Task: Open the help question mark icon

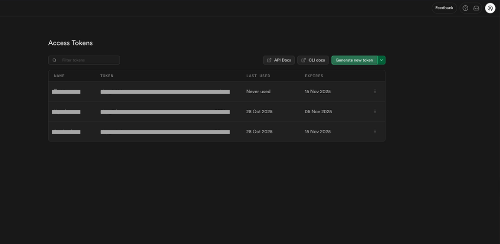Action: tap(465, 8)
